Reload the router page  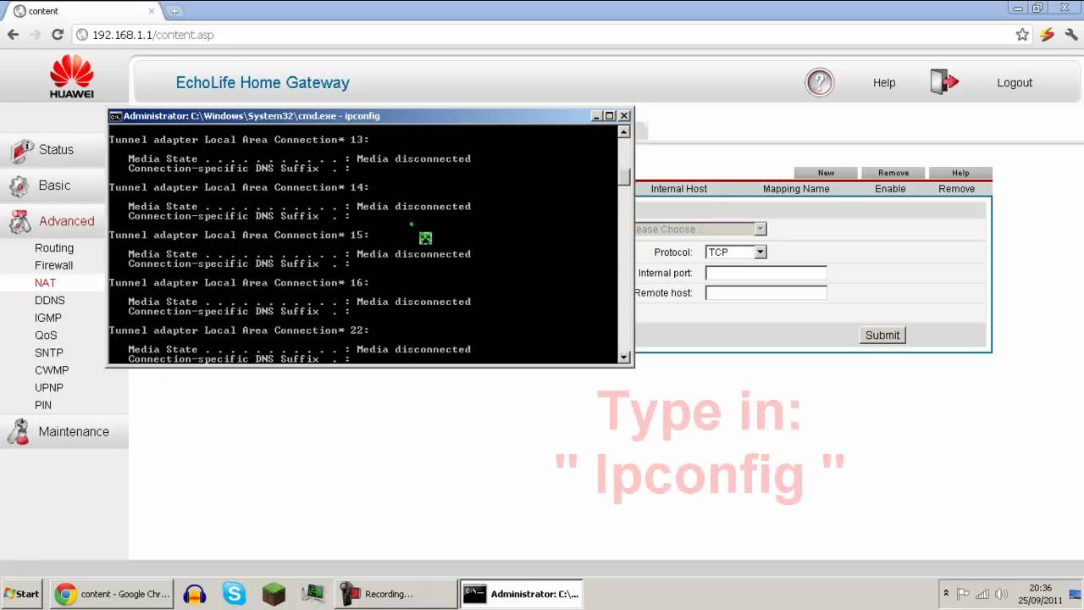point(58,35)
